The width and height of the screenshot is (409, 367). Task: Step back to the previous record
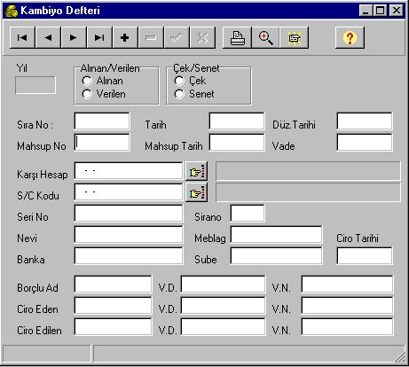pos(48,37)
